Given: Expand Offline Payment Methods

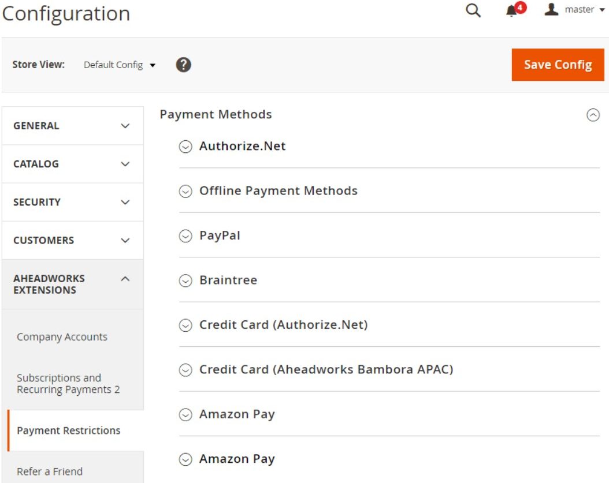Looking at the screenshot, I should 389,191.
